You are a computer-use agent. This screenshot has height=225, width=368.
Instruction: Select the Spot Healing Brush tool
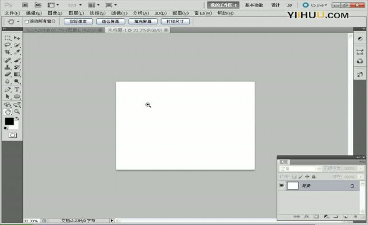(8, 60)
